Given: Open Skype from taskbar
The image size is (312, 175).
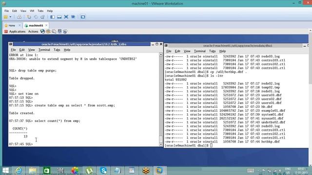Looking at the screenshot, I should (103, 171).
